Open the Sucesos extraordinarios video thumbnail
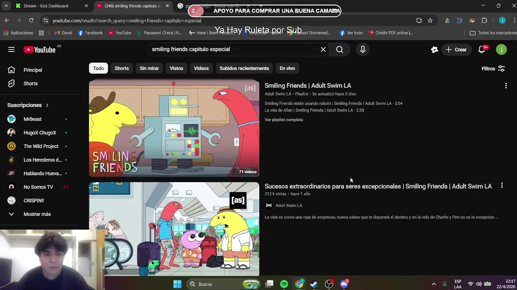 pyautogui.click(x=174, y=229)
